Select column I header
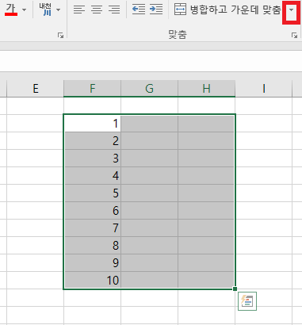 pos(263,89)
